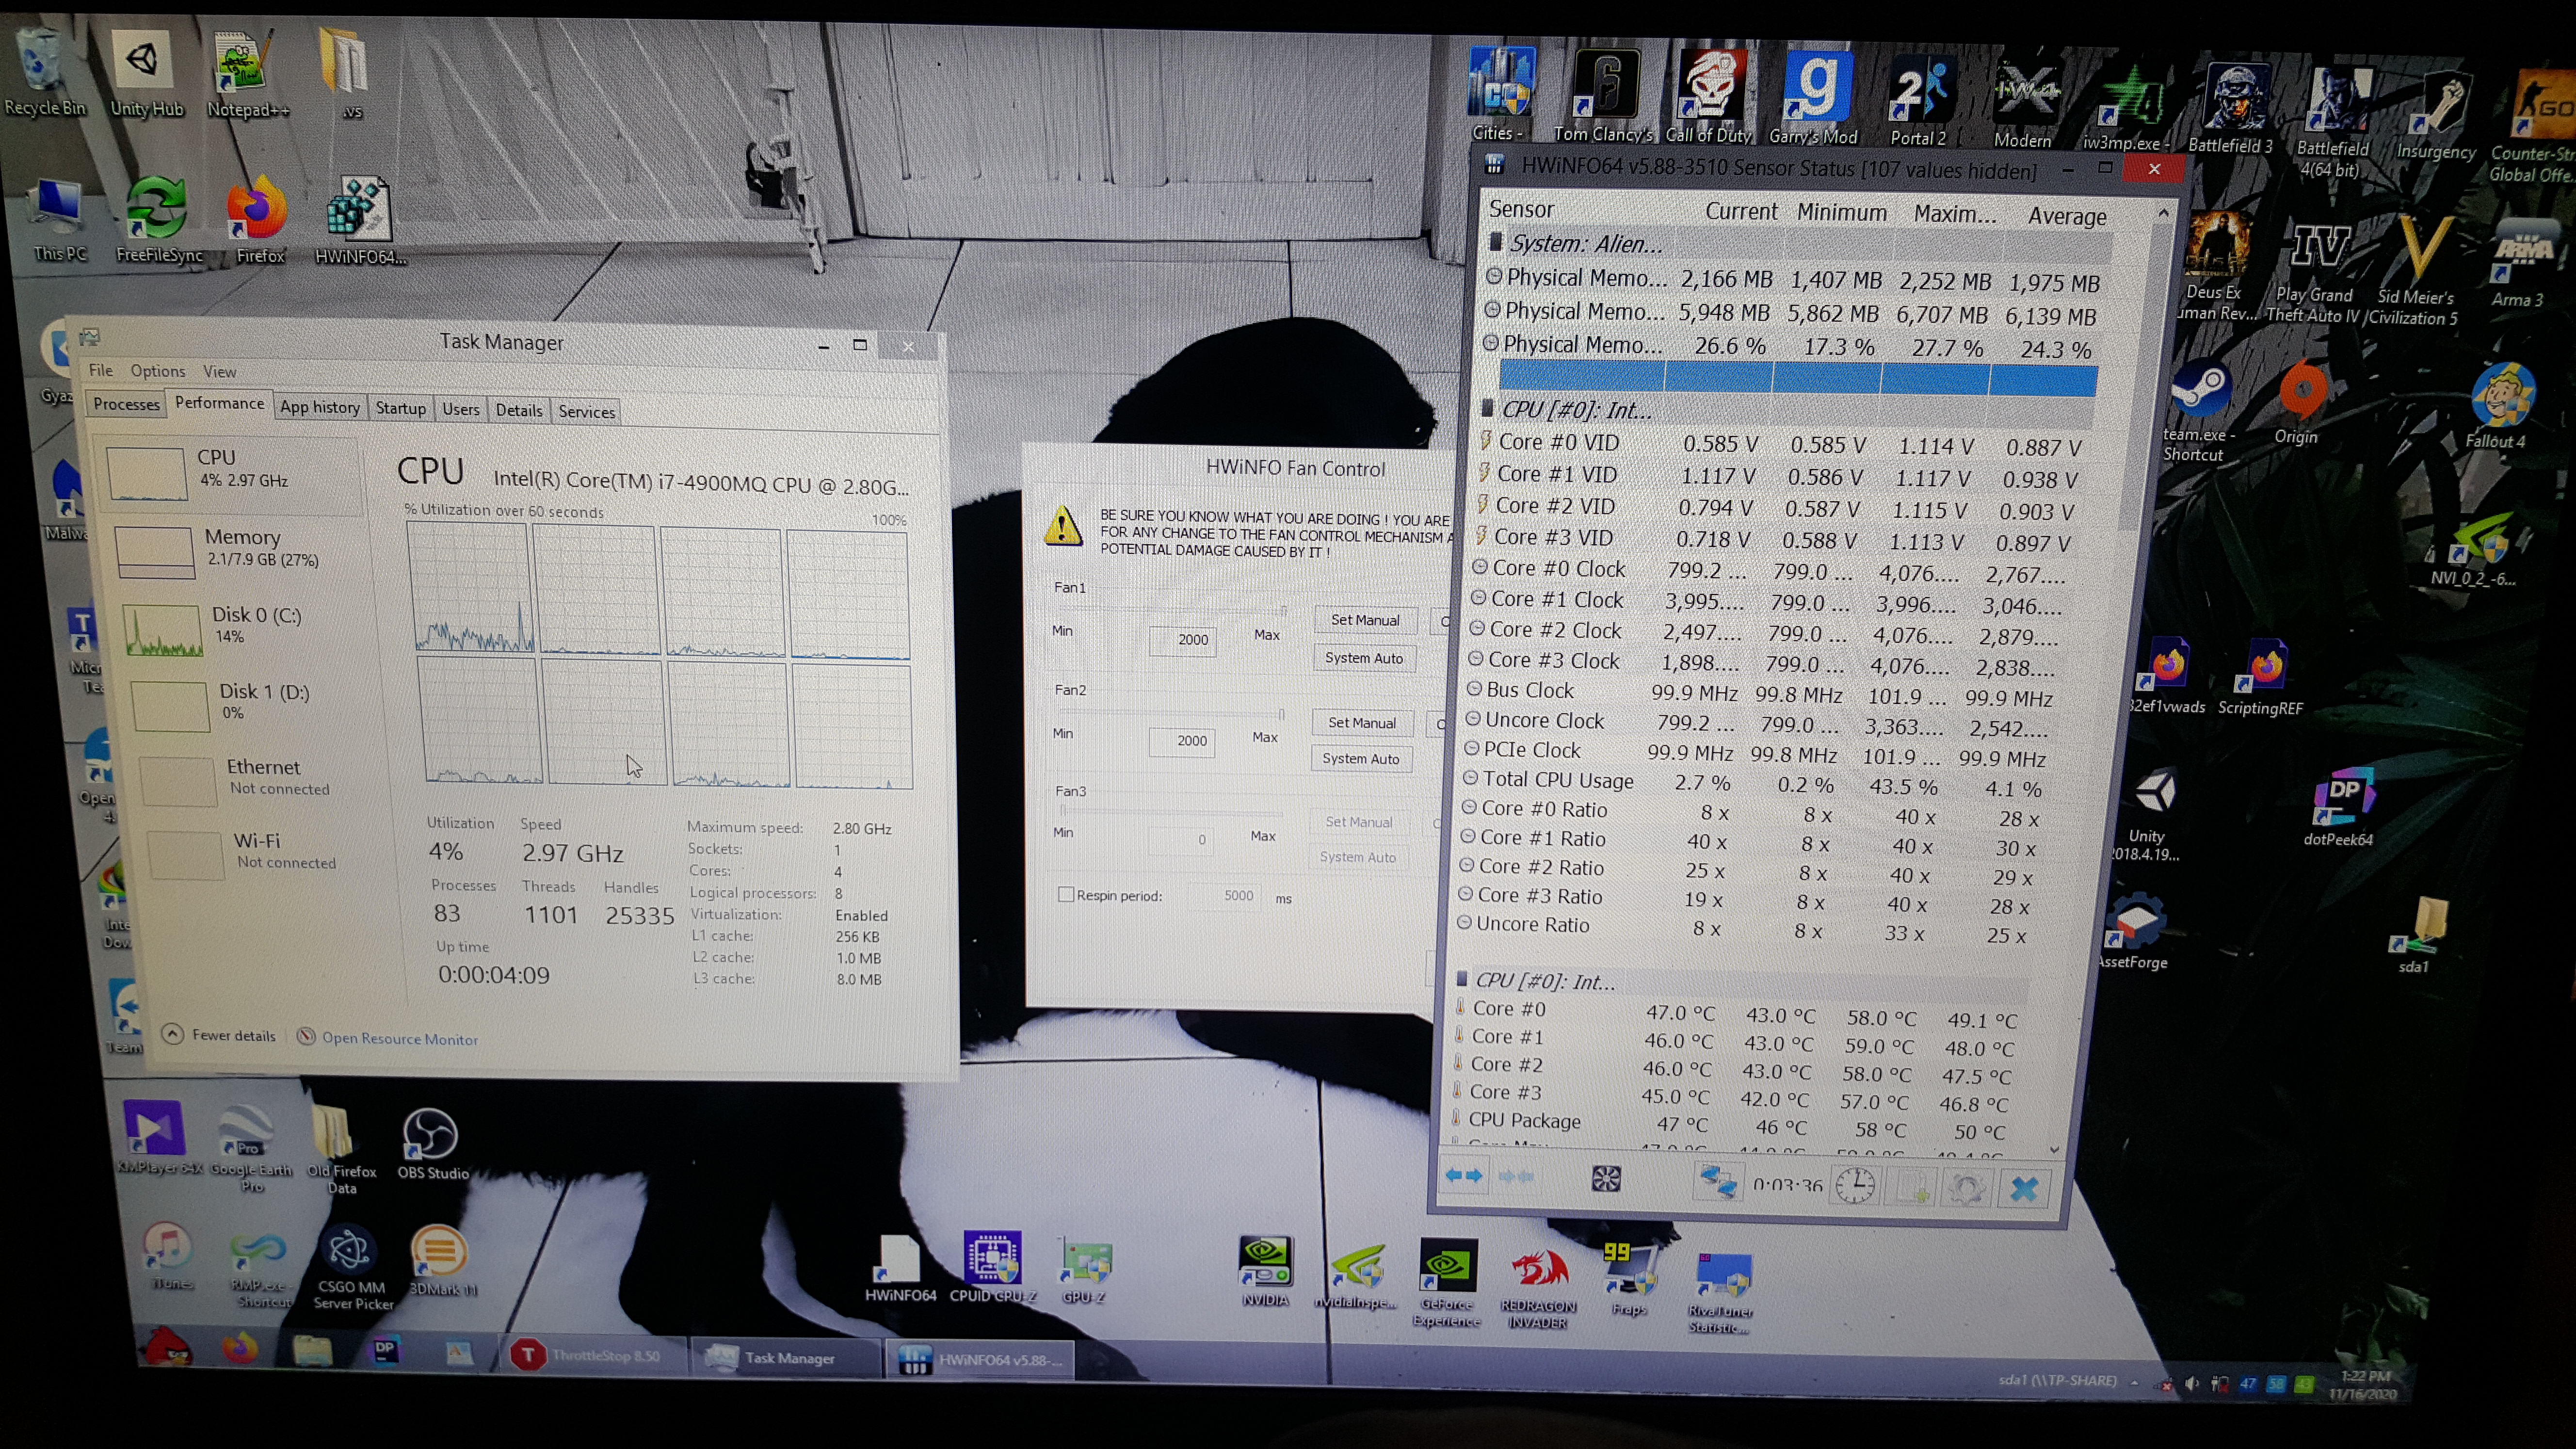Open HWiNFO sensor settings gear icon
This screenshot has width=2576, height=1449.
point(1967,1189)
